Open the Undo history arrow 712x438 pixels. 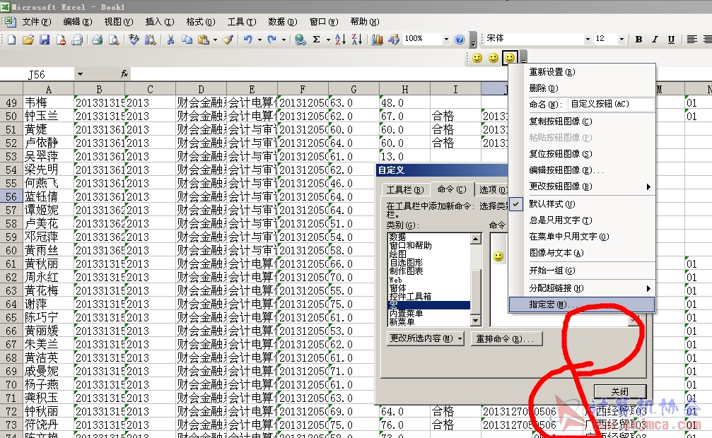259,40
